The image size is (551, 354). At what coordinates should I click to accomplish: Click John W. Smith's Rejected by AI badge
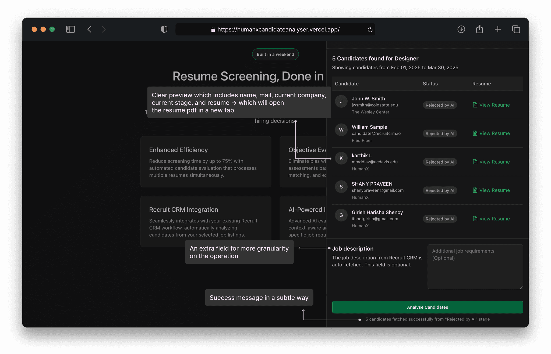click(440, 105)
